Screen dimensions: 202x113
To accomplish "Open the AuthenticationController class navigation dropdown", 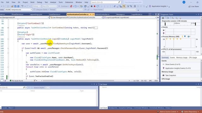I will click(x=102, y=18).
